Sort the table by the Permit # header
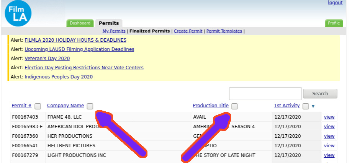Viewport: 352px width, 163px height. coord(21,106)
